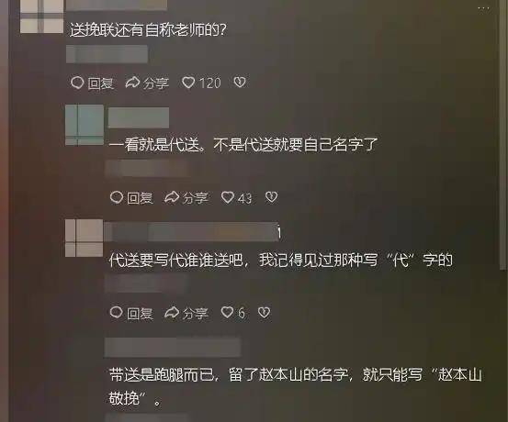Share the '代送要写代谁谁送吧' comment

coord(186,313)
